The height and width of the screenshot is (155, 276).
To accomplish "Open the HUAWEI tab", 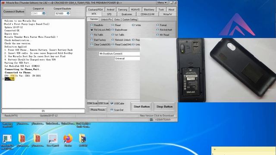I will (x=135, y=9).
